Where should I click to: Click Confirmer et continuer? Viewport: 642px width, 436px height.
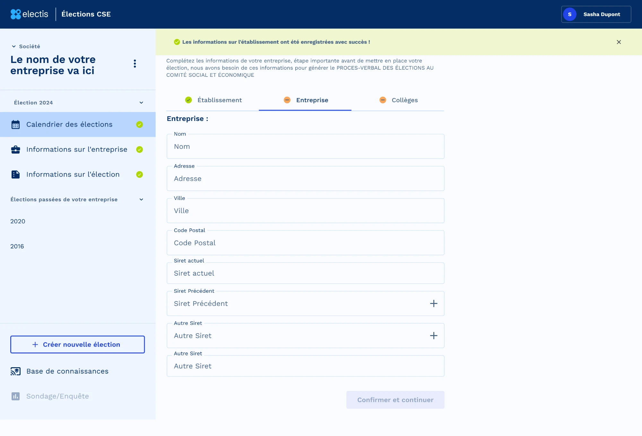pos(395,400)
